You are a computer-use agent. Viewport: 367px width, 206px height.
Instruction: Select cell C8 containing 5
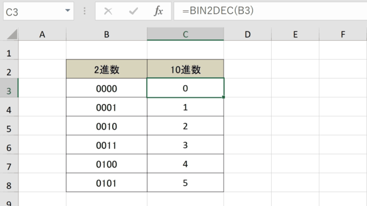pos(185,183)
